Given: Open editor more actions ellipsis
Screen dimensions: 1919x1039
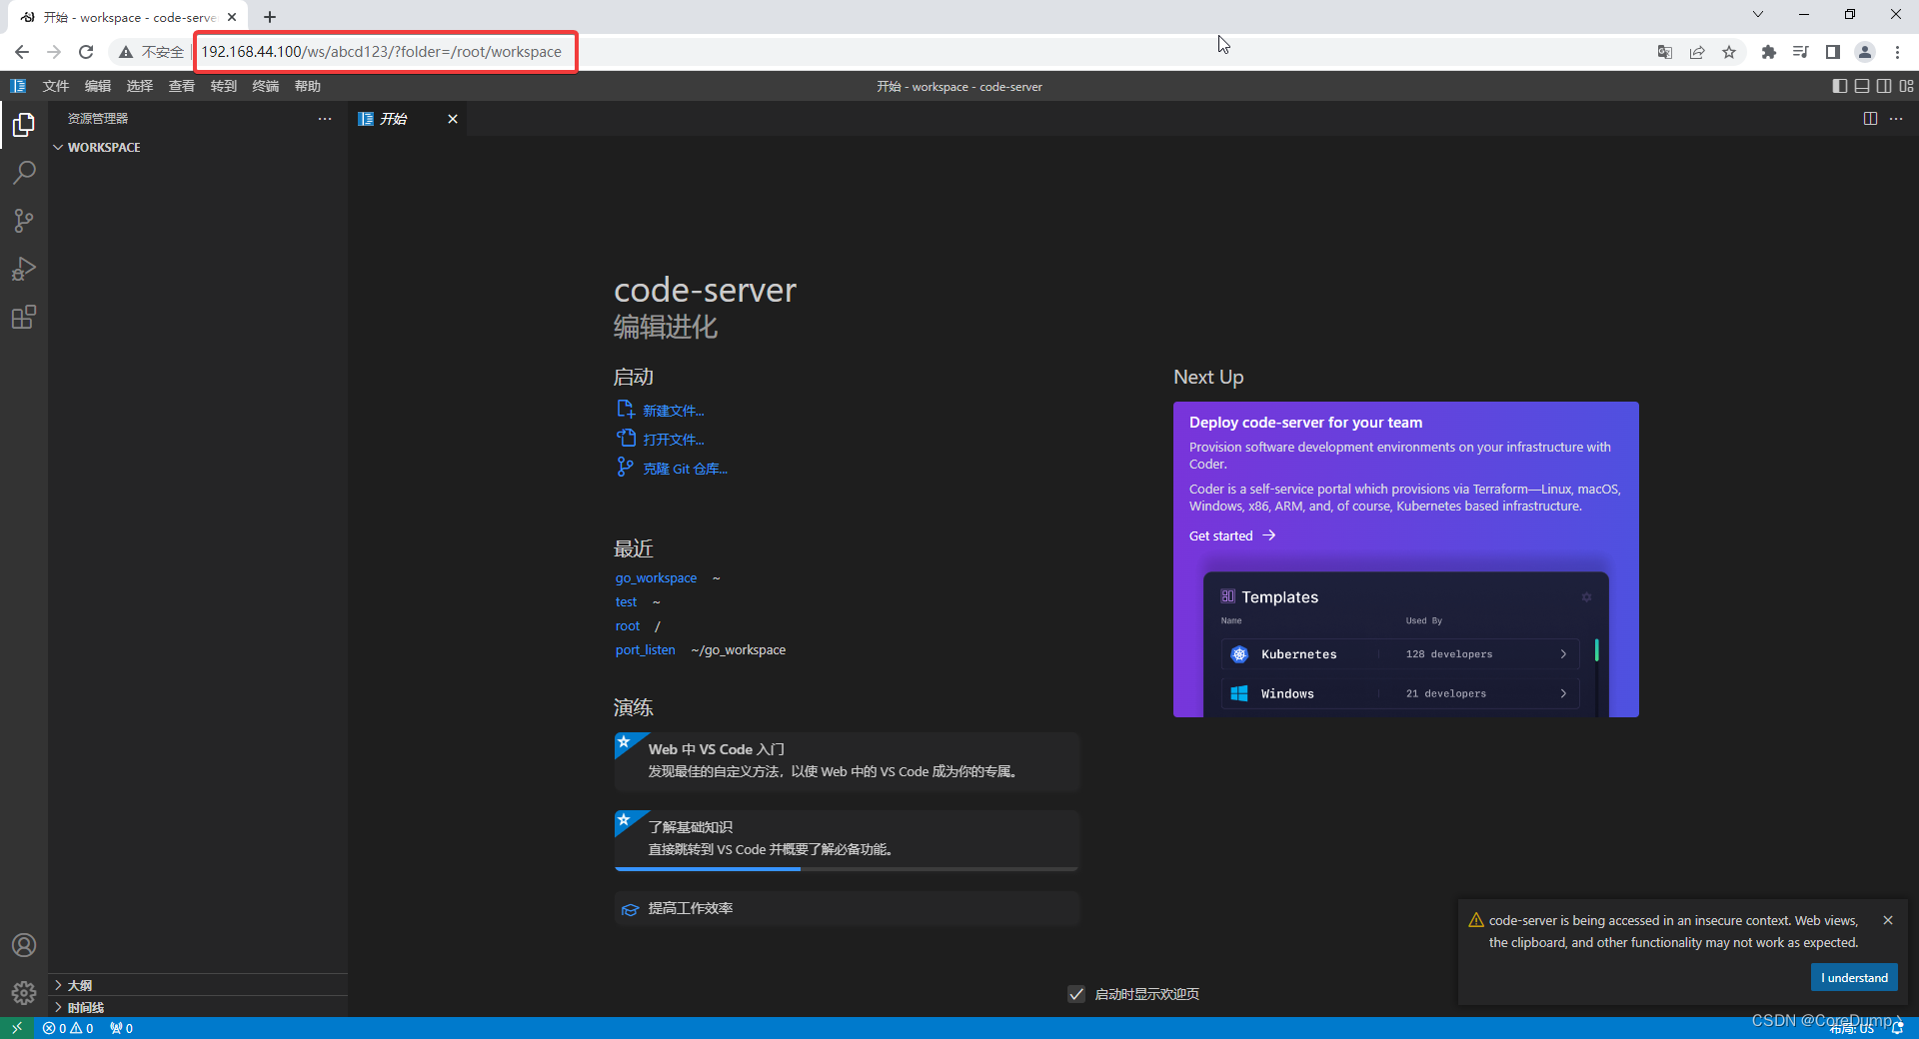Looking at the screenshot, I should [x=1896, y=119].
